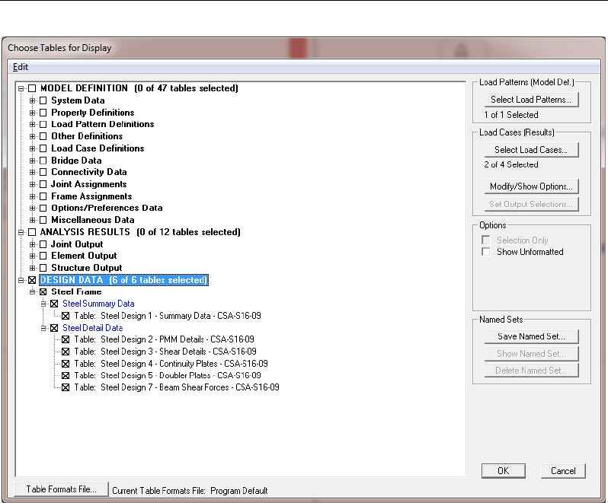Collapse the DESIGN DATA tree node
Screen dimensions: 608x503
coord(21,280)
